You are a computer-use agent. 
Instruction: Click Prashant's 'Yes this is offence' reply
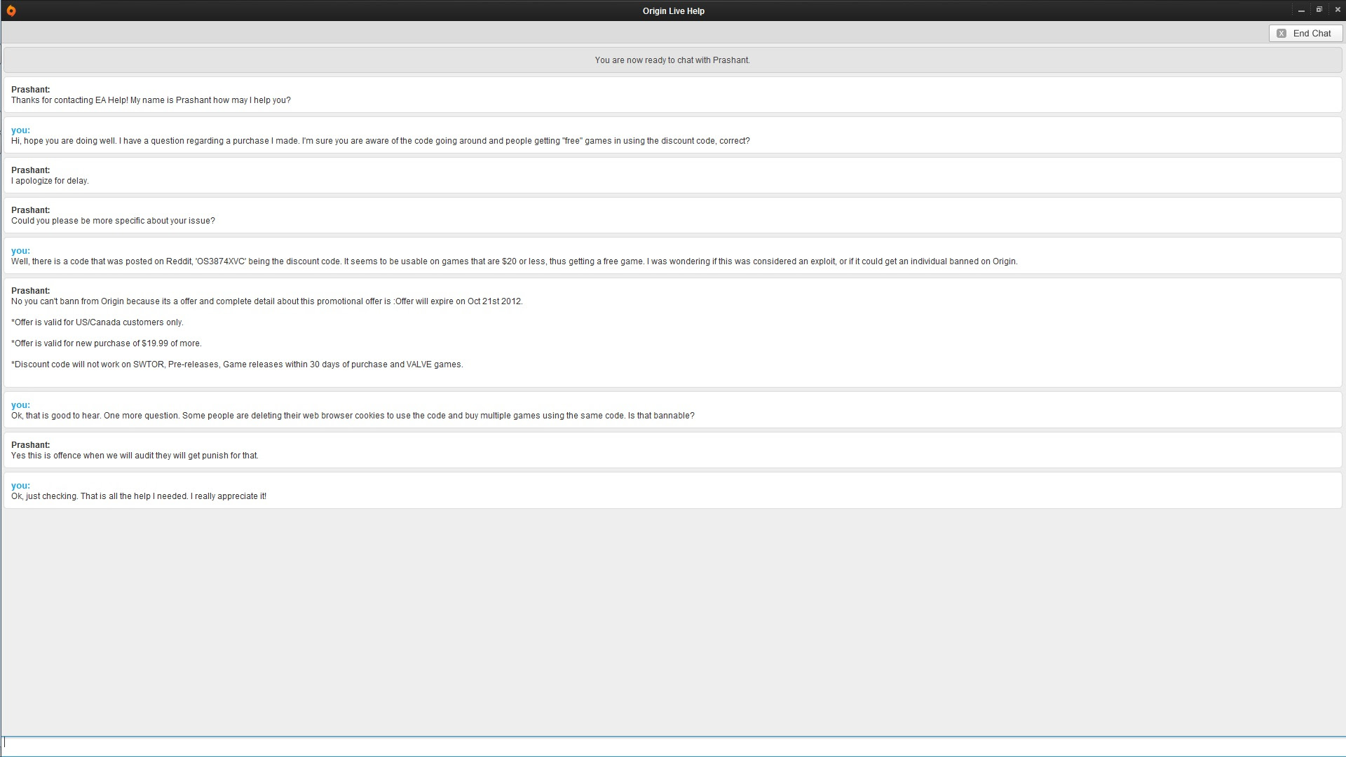point(135,456)
